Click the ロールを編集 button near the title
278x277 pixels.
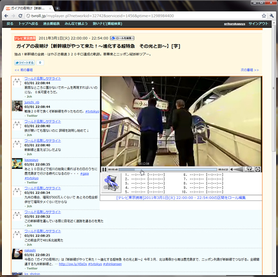pos(122,38)
